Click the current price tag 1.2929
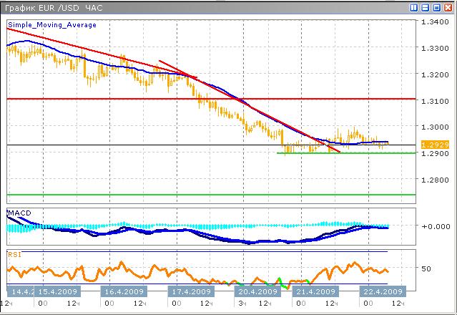This screenshot has height=315, width=457. point(435,145)
